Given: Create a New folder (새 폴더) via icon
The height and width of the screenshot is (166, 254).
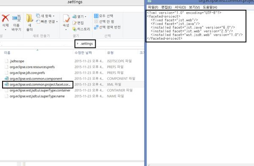Looking at the screenshot, I should (30, 18).
